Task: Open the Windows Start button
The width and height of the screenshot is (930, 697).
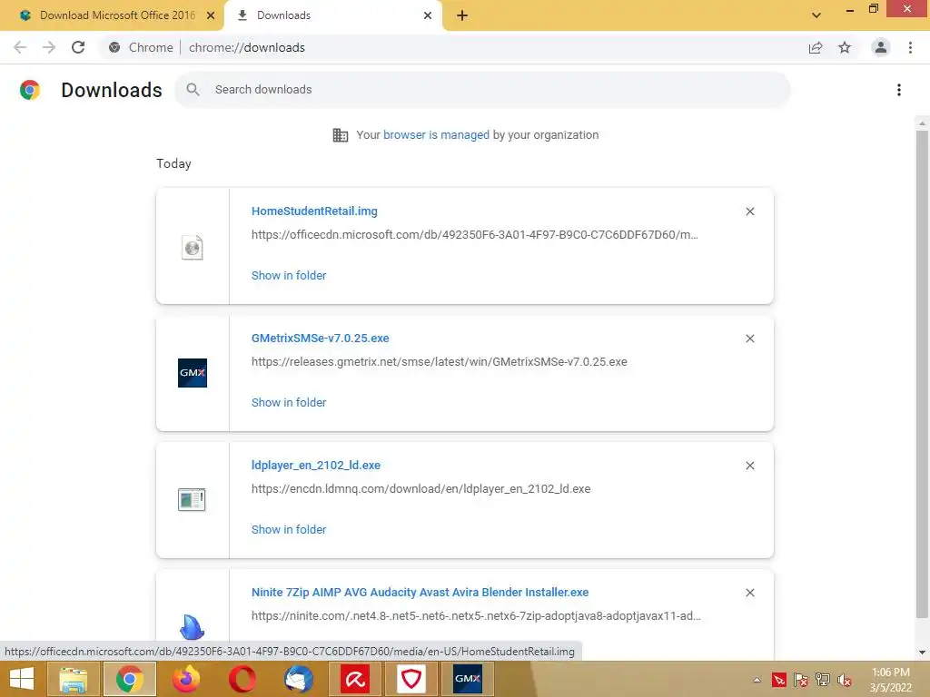Action: (22, 679)
